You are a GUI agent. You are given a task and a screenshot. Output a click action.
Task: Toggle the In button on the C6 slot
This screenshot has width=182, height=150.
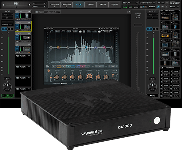(x=17, y=49)
